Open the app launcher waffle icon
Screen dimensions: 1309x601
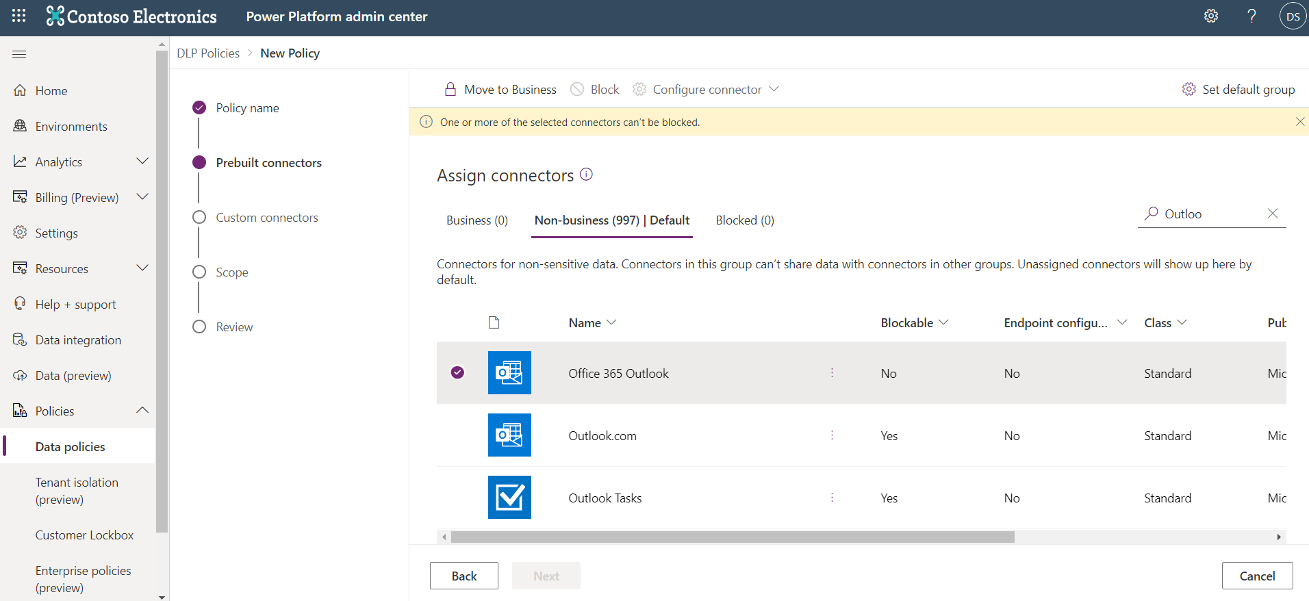click(18, 16)
